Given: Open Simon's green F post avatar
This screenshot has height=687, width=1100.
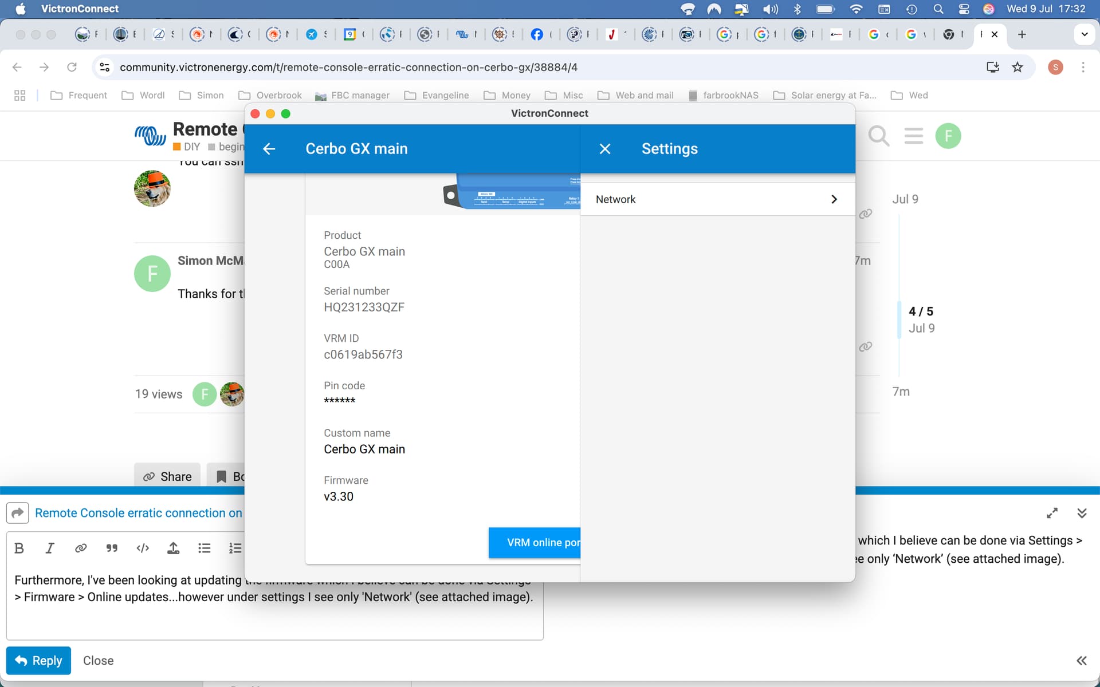Looking at the screenshot, I should click(x=152, y=273).
